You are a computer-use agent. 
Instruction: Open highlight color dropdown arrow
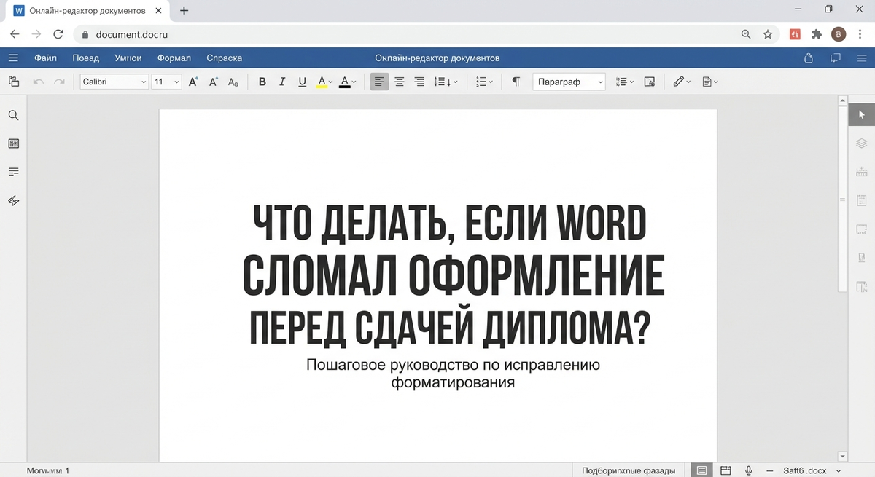[x=331, y=82]
